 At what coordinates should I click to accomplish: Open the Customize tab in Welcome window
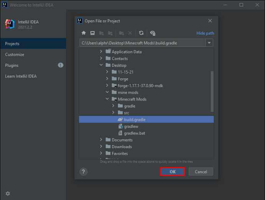[x=33, y=55]
